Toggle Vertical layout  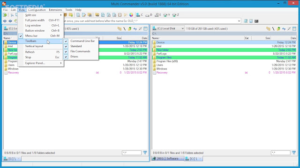tap(41, 46)
